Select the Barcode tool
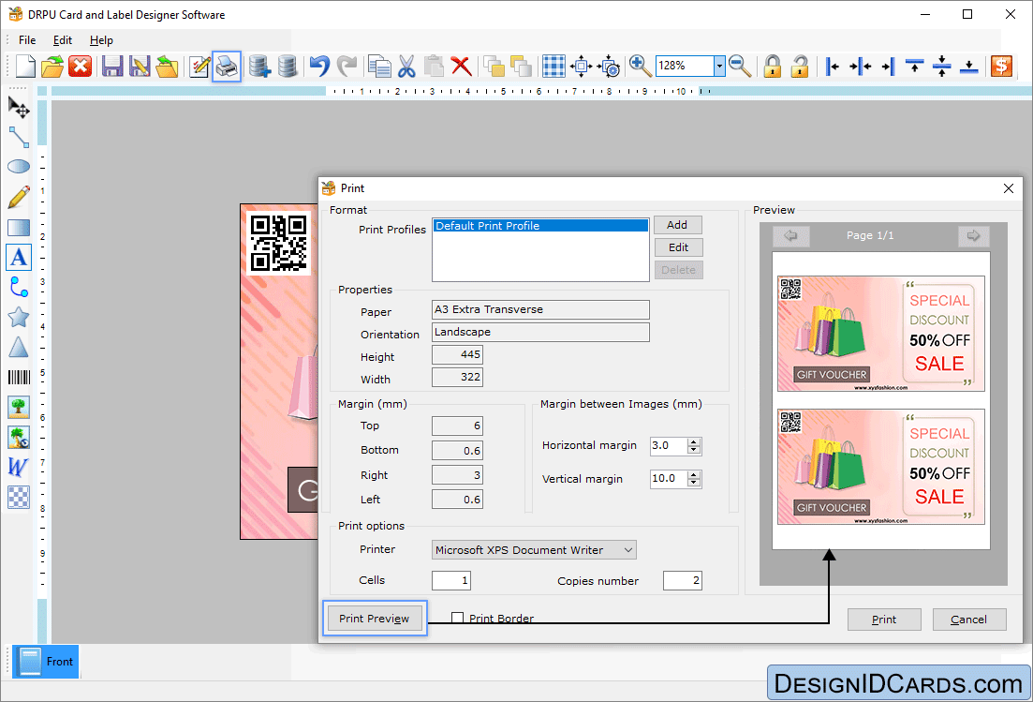This screenshot has height=702, width=1033. (19, 377)
